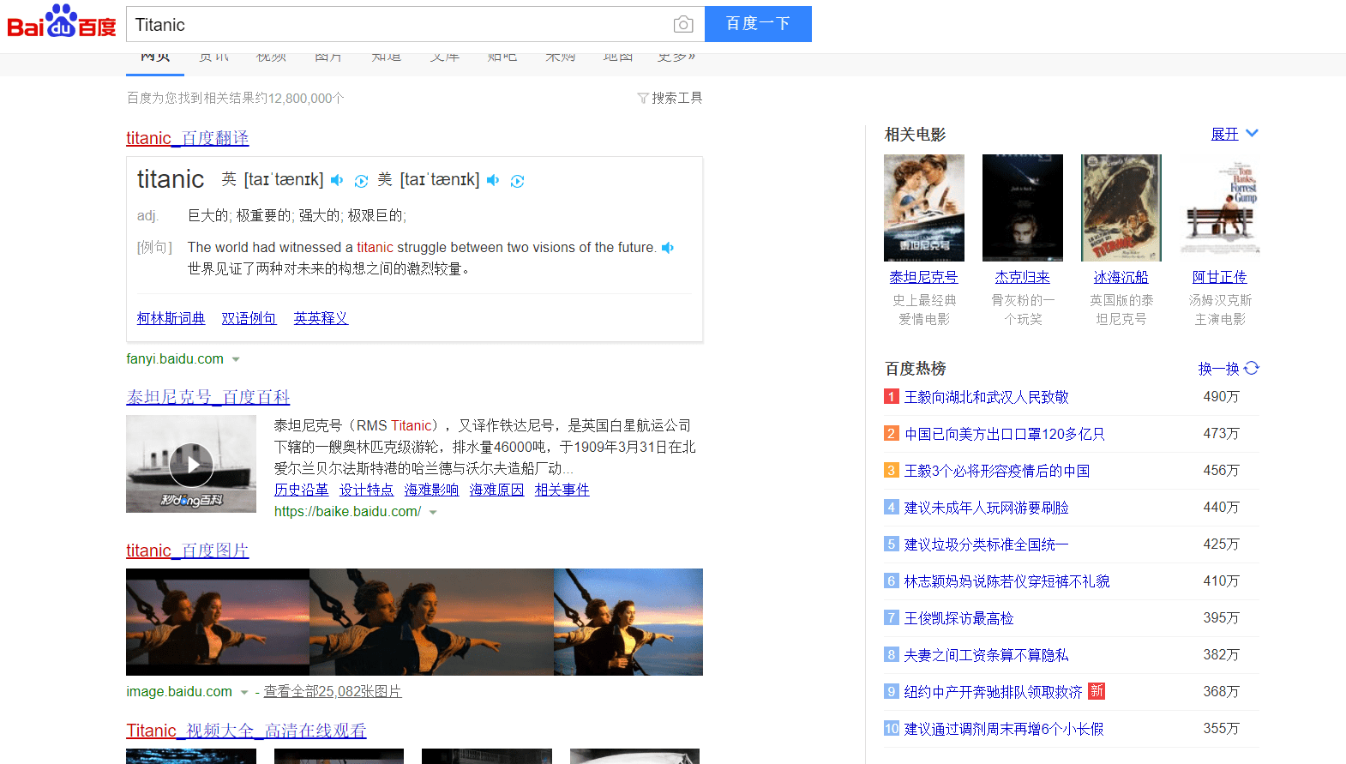Open 相关事件 sublink
This screenshot has width=1346, height=764.
562,490
